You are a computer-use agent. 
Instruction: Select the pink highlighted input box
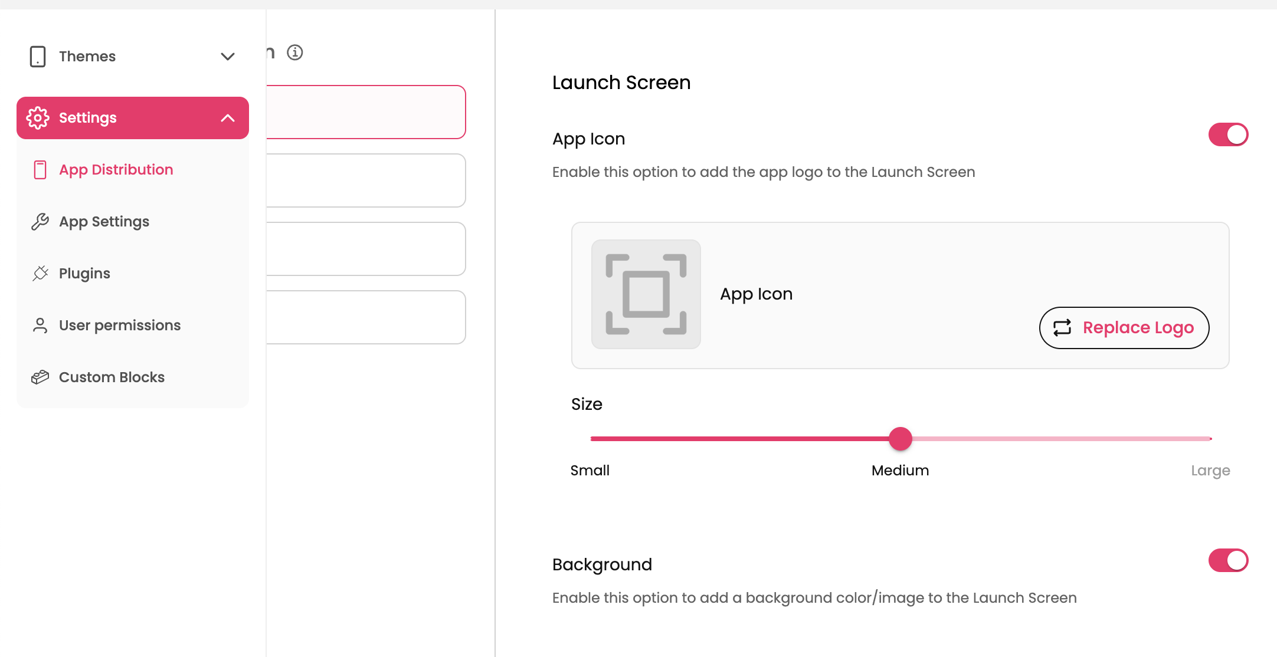[366, 112]
